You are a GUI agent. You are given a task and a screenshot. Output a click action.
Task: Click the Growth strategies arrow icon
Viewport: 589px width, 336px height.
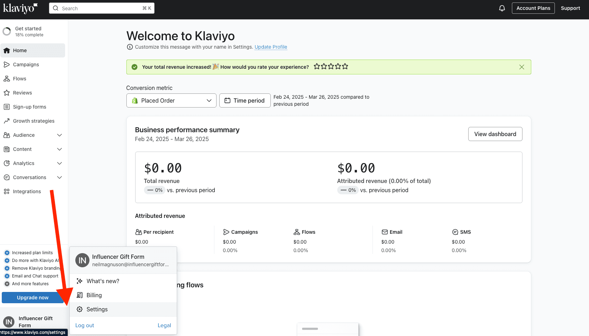click(7, 121)
